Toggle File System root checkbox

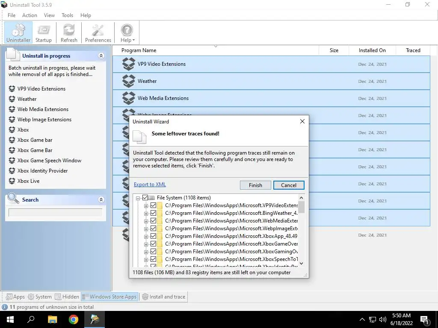(145, 198)
